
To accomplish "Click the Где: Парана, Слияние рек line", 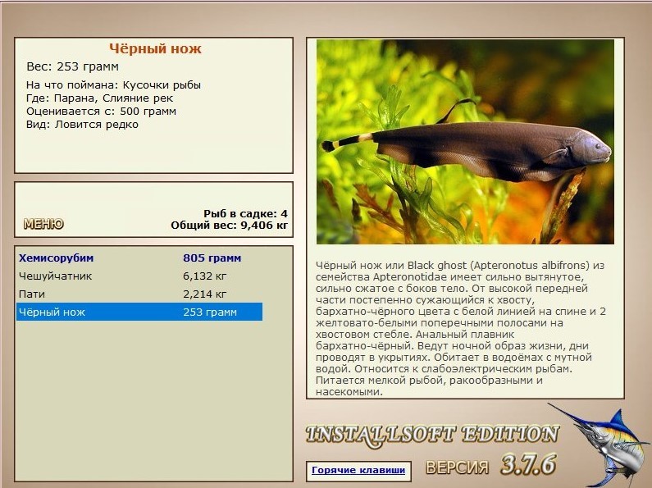I will (x=99, y=98).
